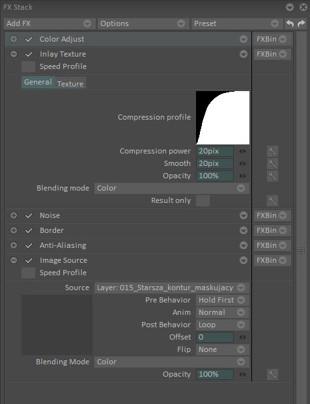The image size is (310, 404).
Task: Enable the Result only checkbox
Action: click(x=203, y=201)
